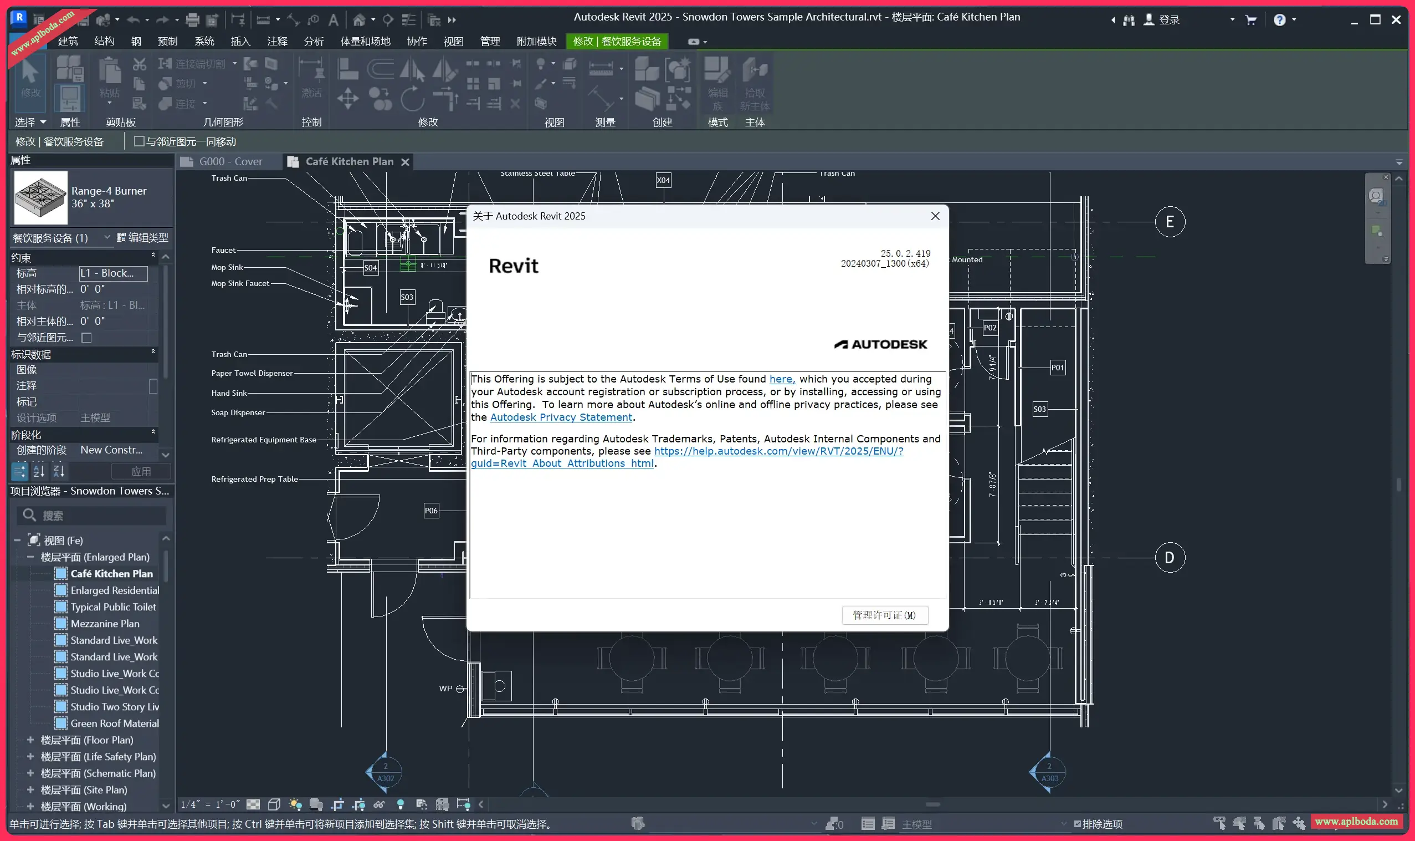Toggle the Sun Path icon in the view bar
This screenshot has width=1415, height=841.
pos(295,804)
